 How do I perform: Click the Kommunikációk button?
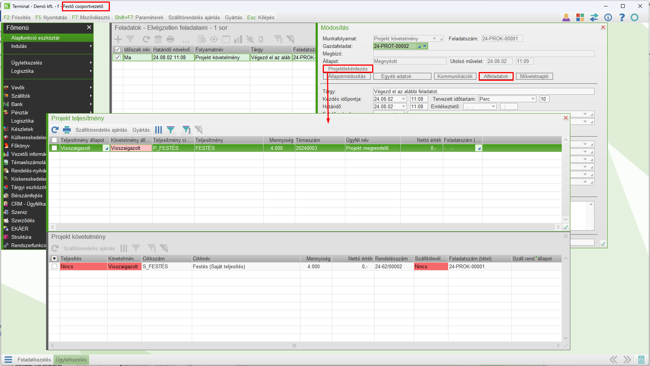(455, 76)
